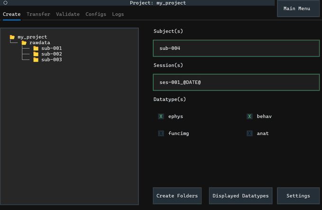Click the funcimg label text
The image size is (322, 210).
pos(178,134)
